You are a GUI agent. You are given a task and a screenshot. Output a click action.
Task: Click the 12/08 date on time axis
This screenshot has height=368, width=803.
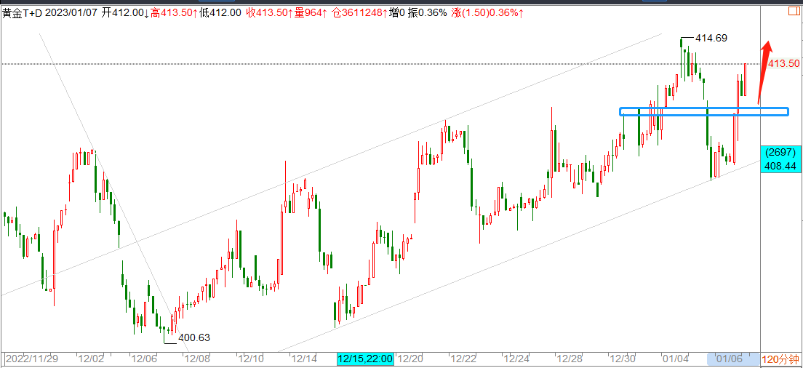pos(198,359)
